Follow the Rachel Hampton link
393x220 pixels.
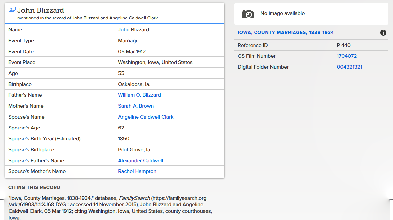coord(137,171)
